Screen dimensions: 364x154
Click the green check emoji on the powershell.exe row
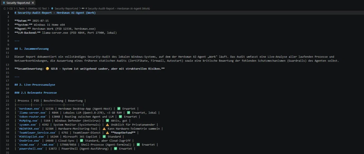point(116,149)
